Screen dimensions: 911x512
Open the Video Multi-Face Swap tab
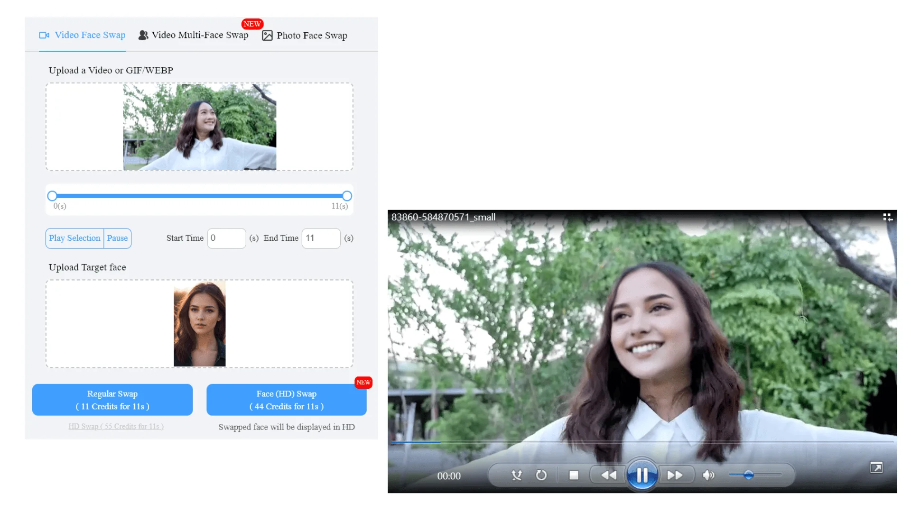click(193, 35)
